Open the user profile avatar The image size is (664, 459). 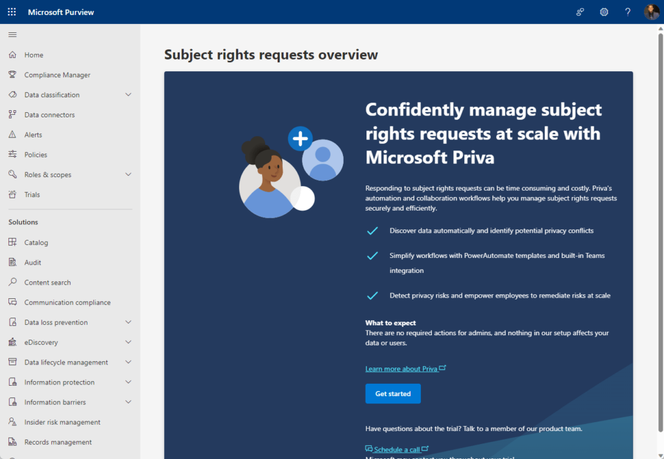[651, 12]
